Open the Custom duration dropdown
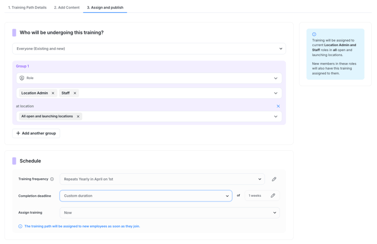The height and width of the screenshot is (244, 377). click(x=146, y=196)
